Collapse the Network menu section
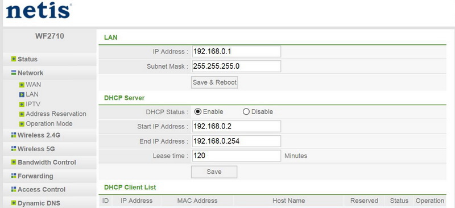 coord(31,73)
